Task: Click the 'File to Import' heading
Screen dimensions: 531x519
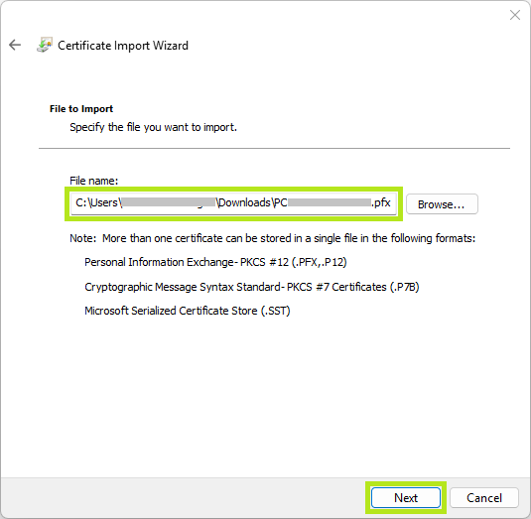Action: (81, 109)
